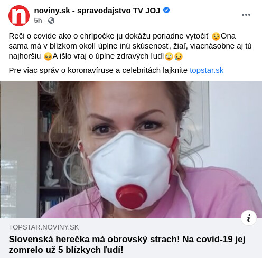Click the post text starting 'Reči o covide'
This screenshot has width=262, height=258.
130,46
